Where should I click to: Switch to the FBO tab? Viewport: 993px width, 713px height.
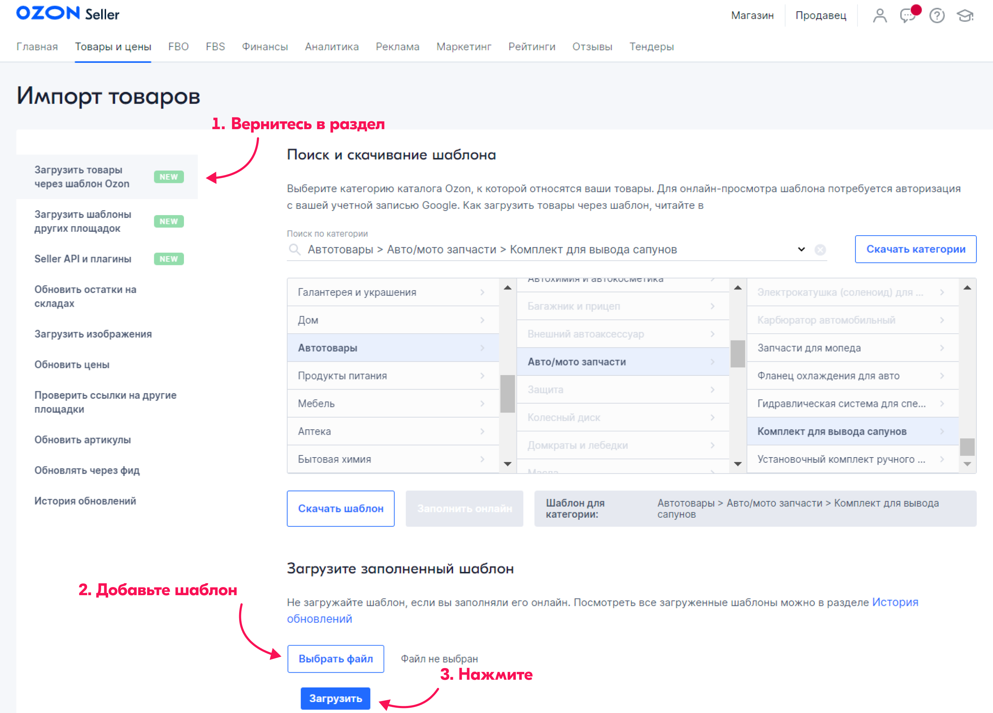click(178, 47)
